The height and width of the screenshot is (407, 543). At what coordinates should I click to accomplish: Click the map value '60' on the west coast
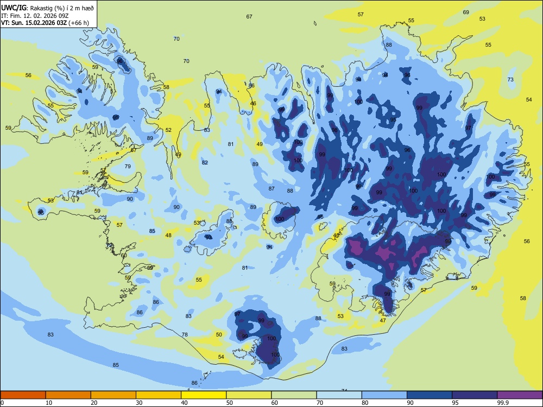(x=124, y=256)
